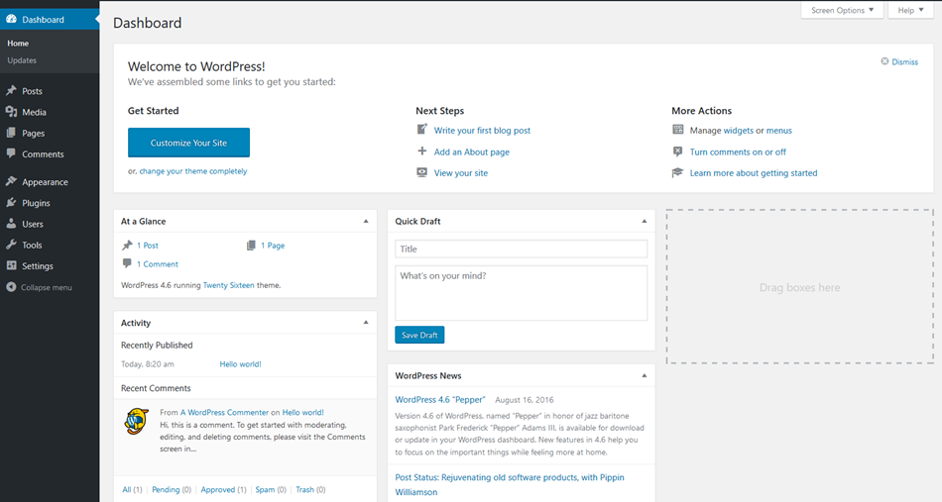Screen dimensions: 942x502
Task: Click the Settings icon in sidebar
Action: pyautogui.click(x=11, y=266)
